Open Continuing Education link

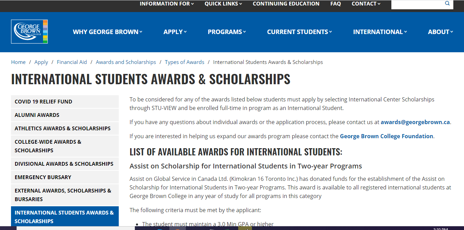(286, 4)
